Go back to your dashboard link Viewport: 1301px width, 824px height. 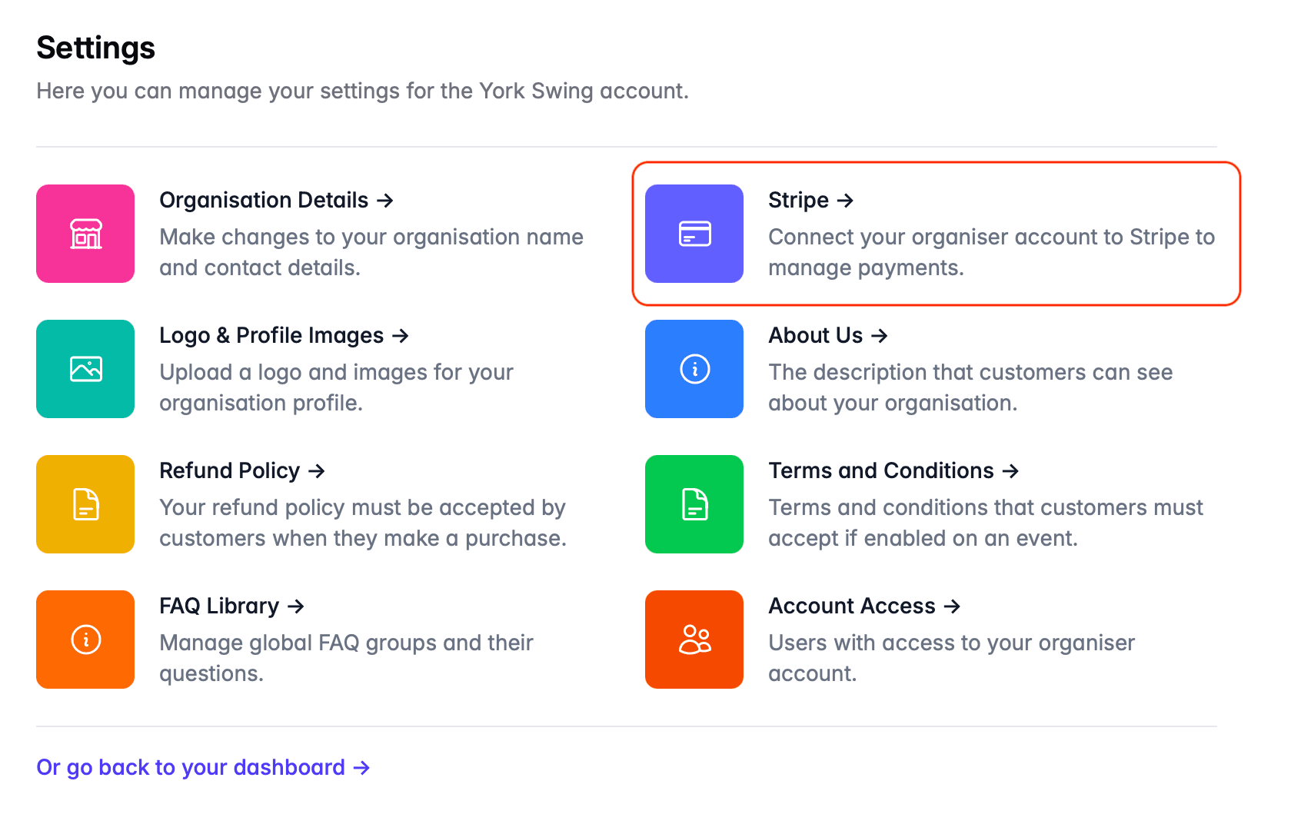point(204,768)
